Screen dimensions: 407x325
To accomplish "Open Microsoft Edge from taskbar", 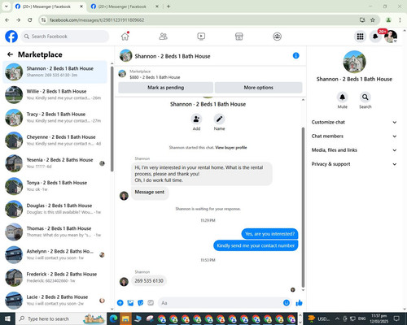I will [x=114, y=318].
